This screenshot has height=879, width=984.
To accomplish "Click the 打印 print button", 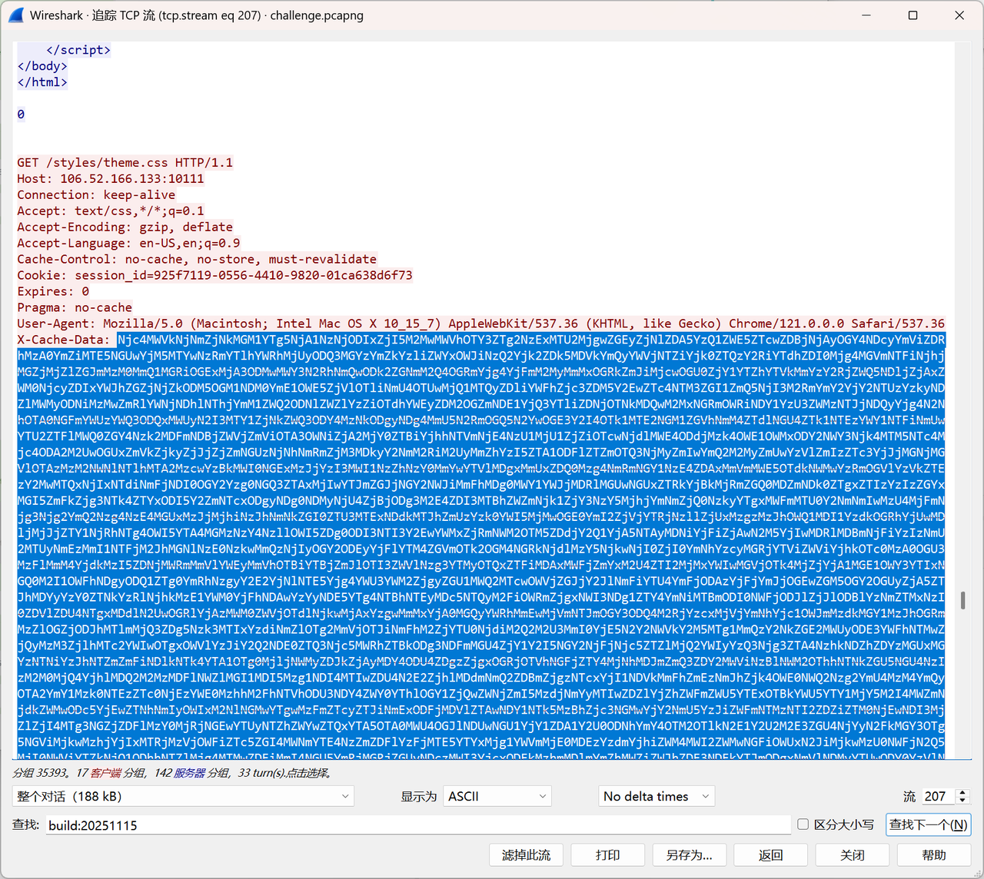I will (x=607, y=855).
